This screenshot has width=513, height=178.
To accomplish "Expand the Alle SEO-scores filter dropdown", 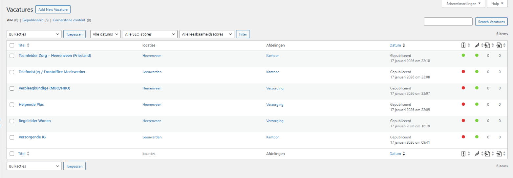I will click(150, 34).
